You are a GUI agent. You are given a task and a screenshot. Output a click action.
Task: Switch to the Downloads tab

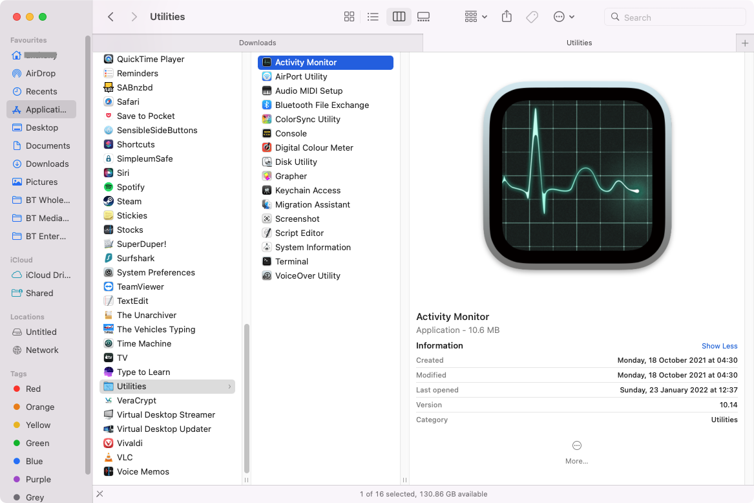tap(258, 43)
